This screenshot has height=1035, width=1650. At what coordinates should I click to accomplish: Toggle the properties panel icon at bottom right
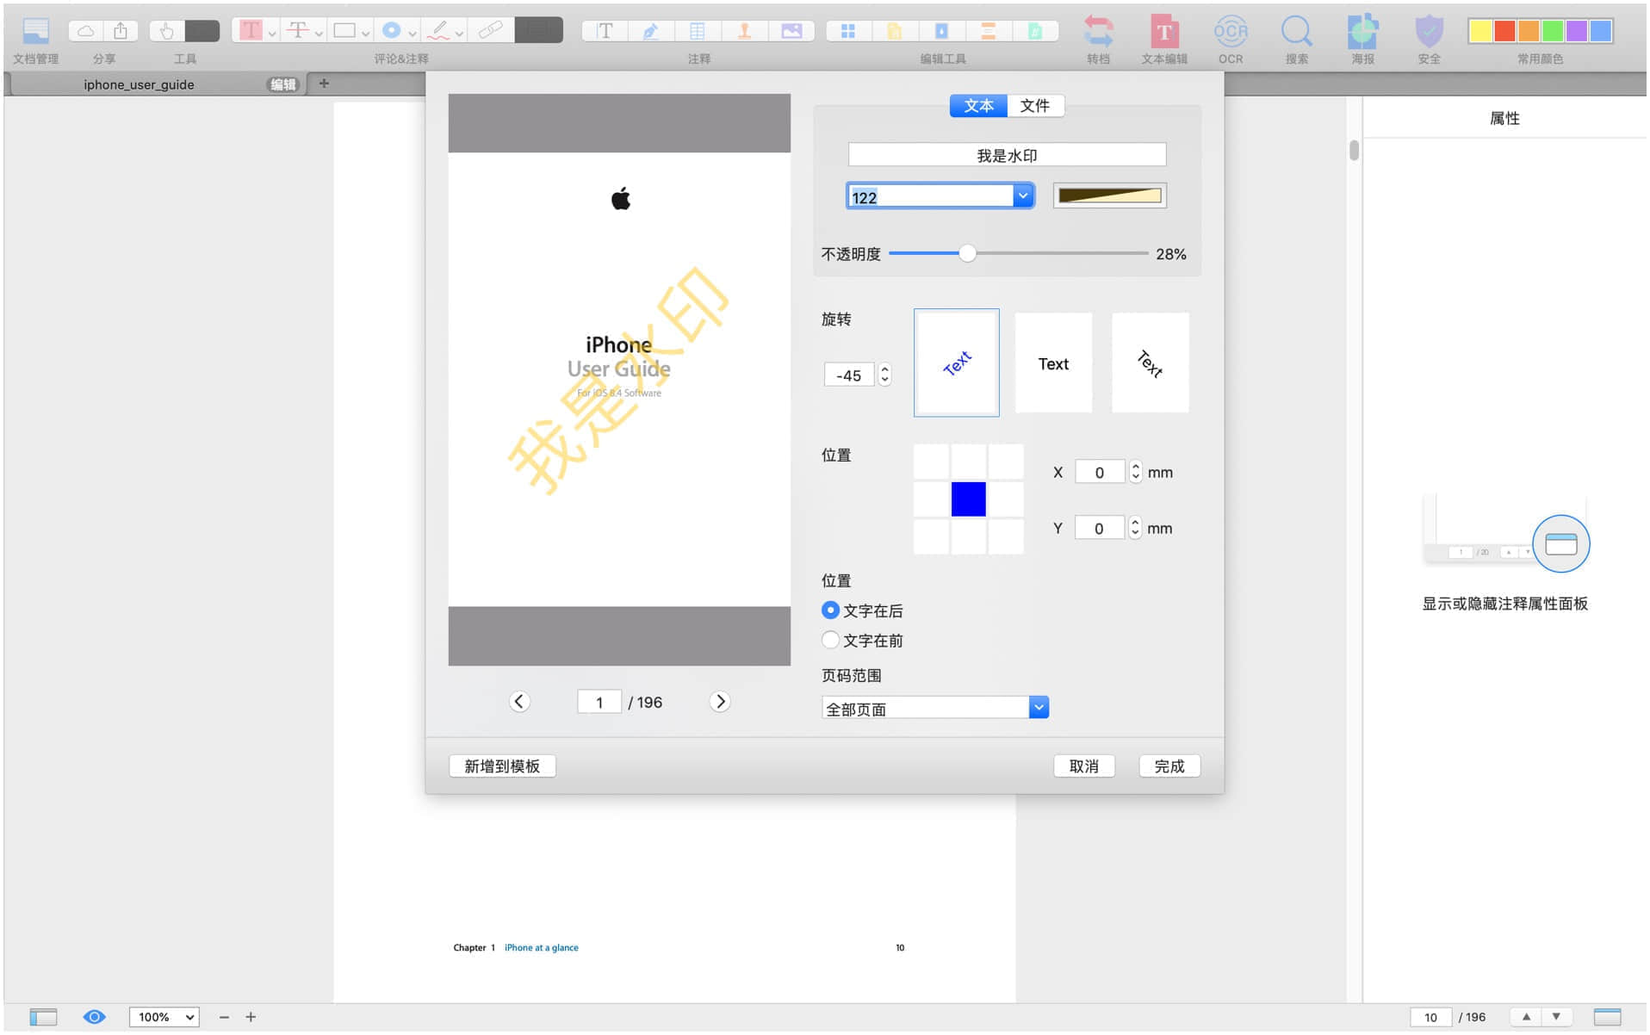click(1607, 1017)
